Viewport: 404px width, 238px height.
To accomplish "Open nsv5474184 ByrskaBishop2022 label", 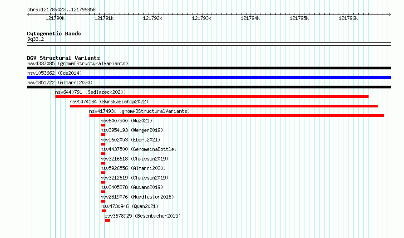I will [x=109, y=102].
